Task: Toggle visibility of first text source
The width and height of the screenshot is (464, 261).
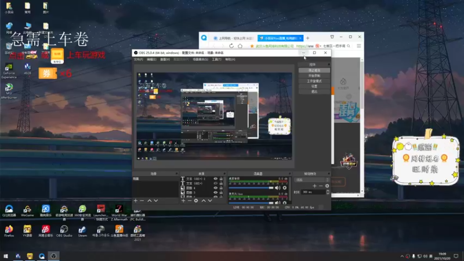Action: coord(215,179)
